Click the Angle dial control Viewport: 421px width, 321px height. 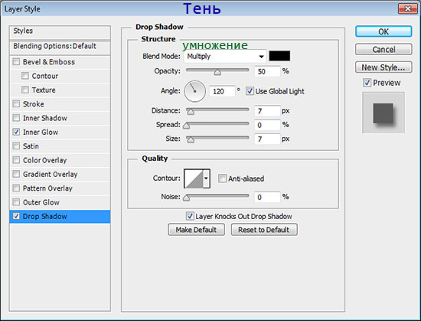click(x=194, y=91)
